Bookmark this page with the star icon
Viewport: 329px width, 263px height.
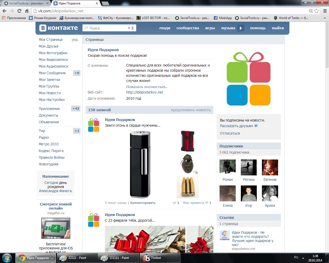click(x=317, y=11)
